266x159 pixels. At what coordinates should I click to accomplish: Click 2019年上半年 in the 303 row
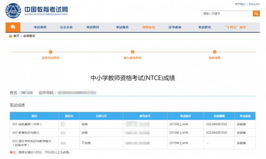(x=179, y=143)
